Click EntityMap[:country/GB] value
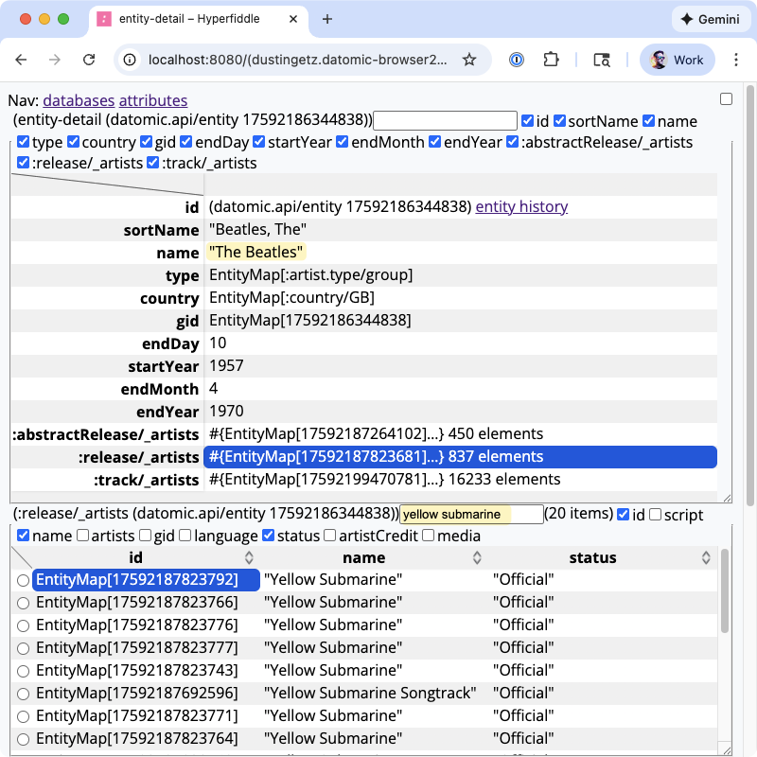This screenshot has height=757, width=757. [291, 298]
